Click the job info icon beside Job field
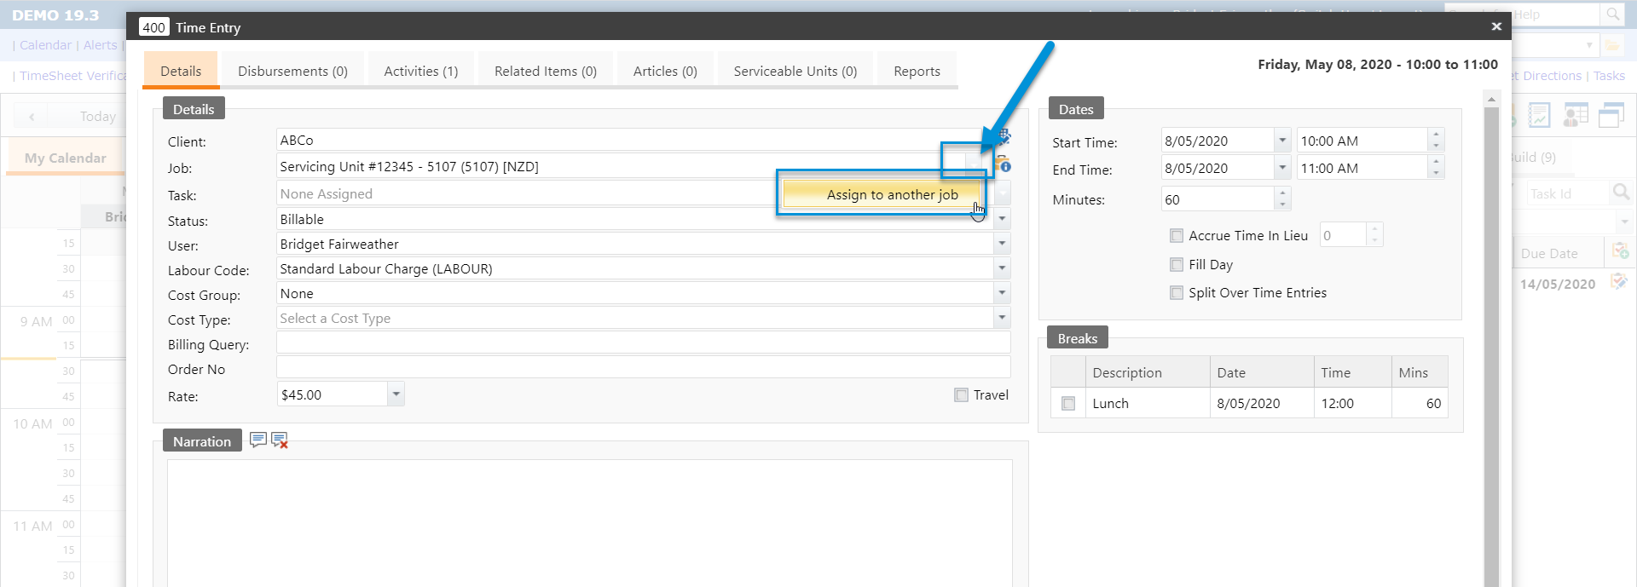The height and width of the screenshot is (587, 1637). 1004,164
